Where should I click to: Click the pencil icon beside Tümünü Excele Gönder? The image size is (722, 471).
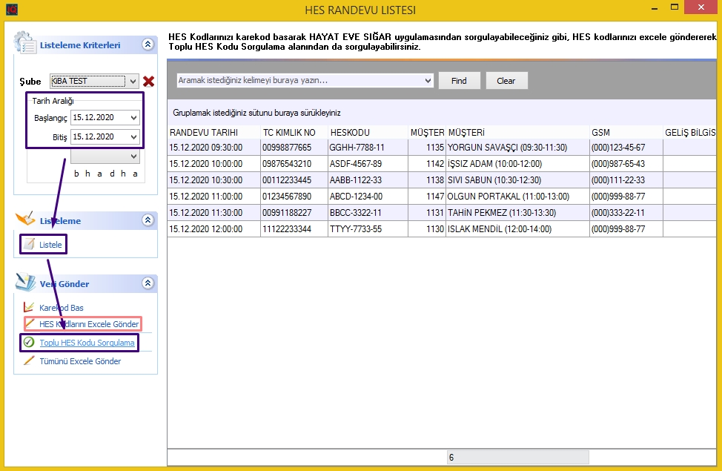[29, 361]
